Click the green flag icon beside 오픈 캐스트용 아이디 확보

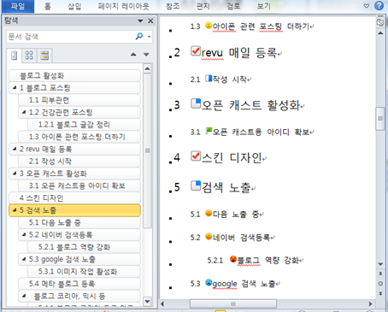coord(209,131)
